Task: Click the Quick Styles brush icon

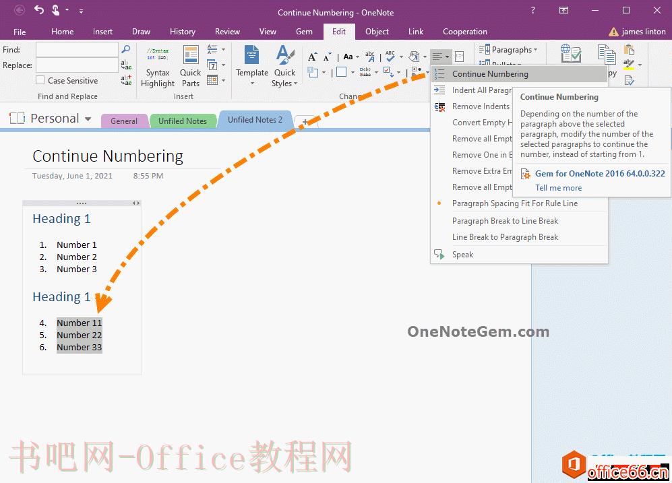Action: coord(285,55)
